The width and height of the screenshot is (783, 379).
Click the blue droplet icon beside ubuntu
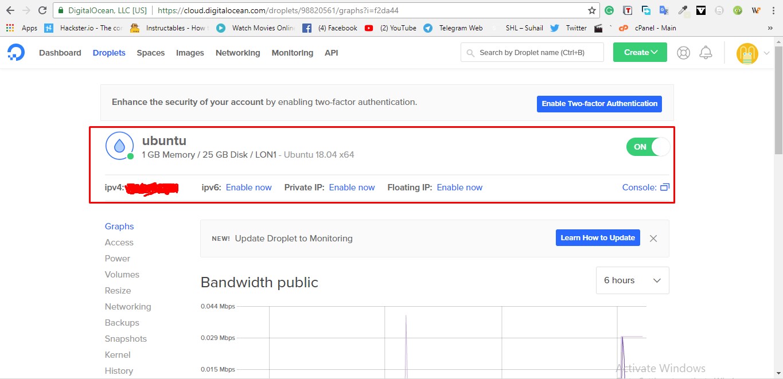pos(119,146)
